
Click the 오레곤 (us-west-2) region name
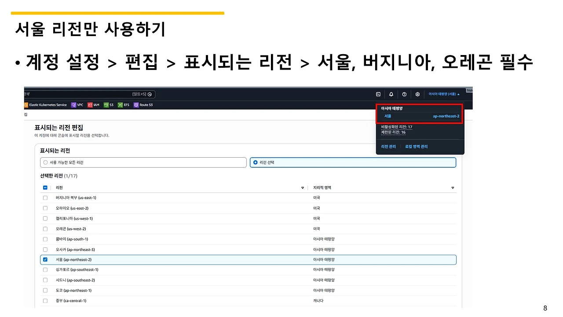71,229
